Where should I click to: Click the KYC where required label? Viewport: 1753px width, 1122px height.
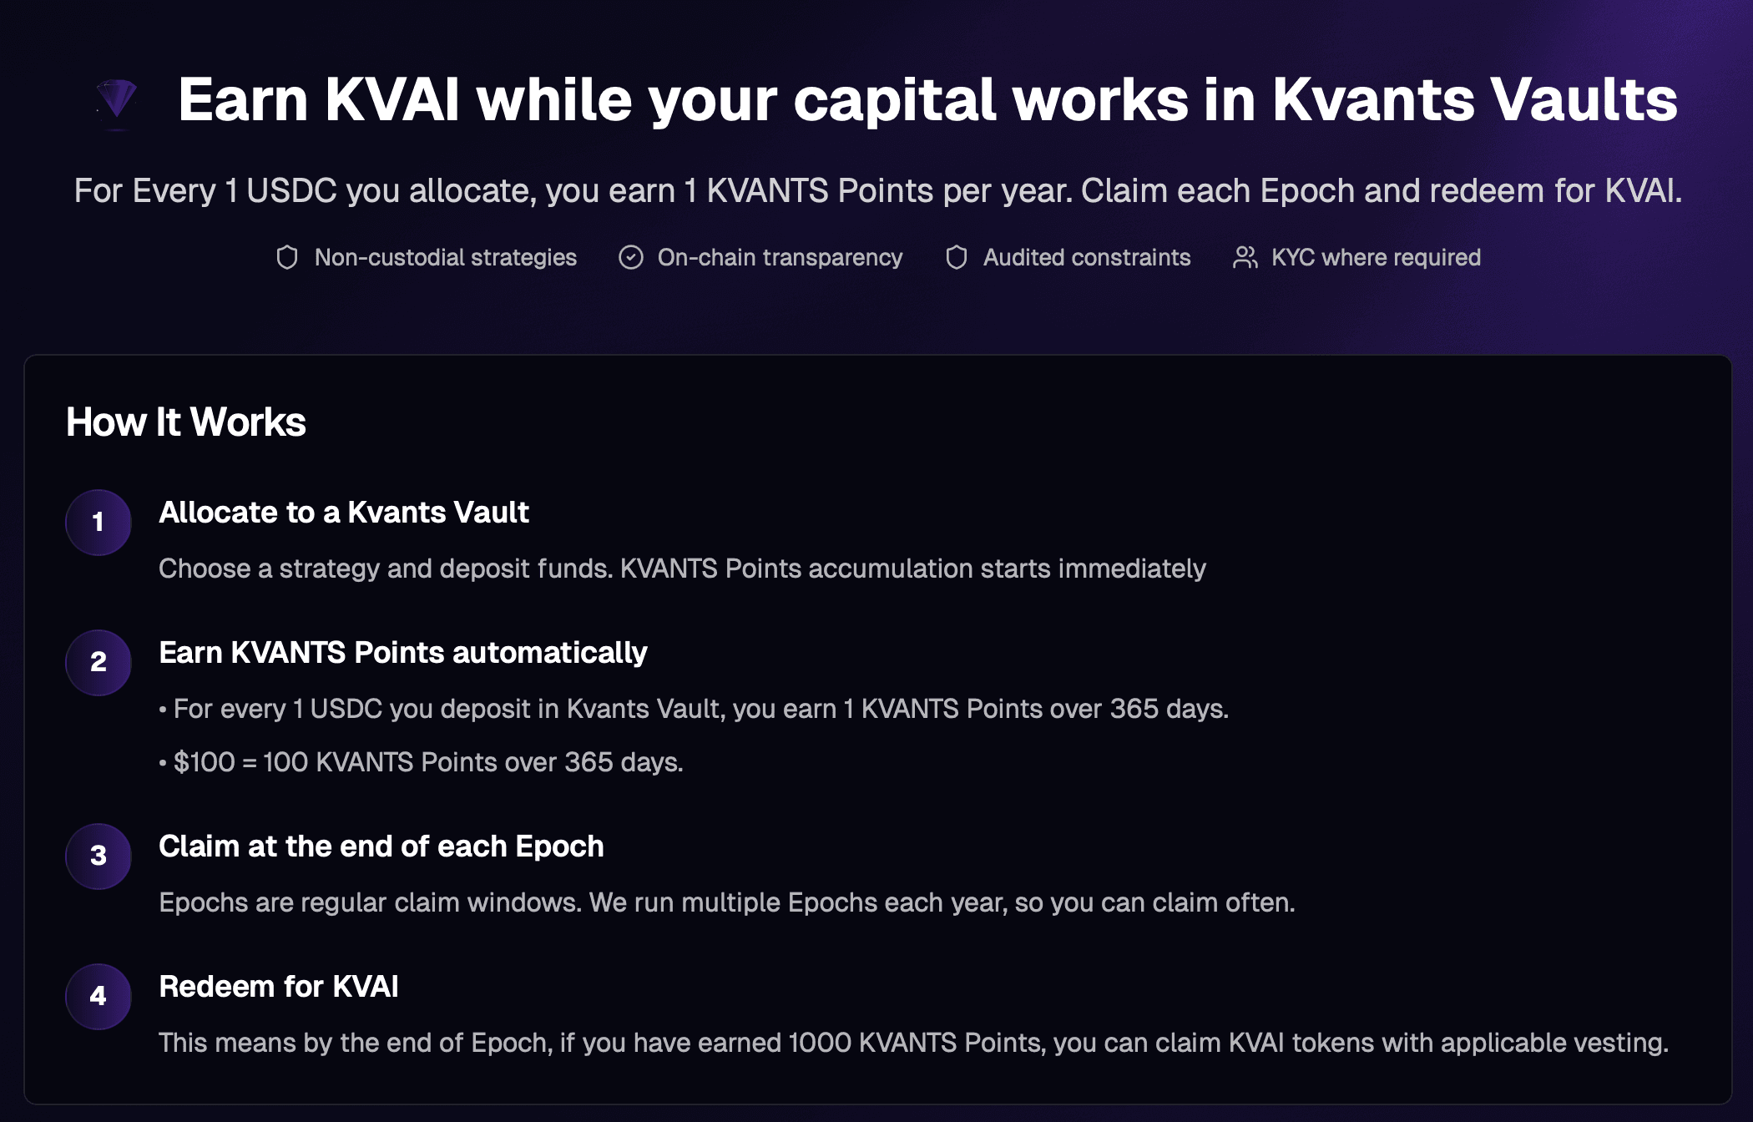(1376, 257)
